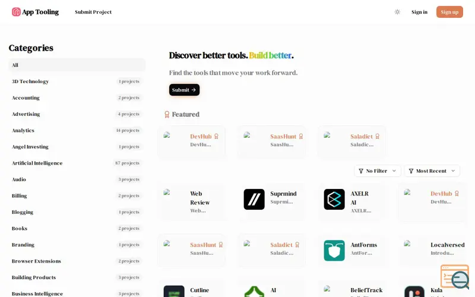Open the Audio category
The height and width of the screenshot is (297, 475).
tap(77, 179)
